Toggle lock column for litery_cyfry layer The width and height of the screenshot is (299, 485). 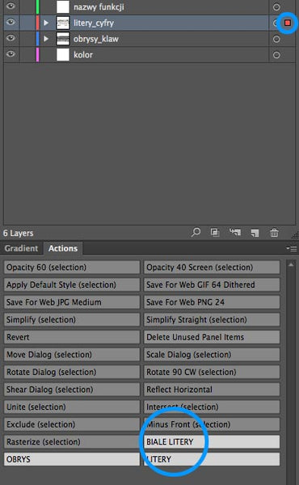click(x=27, y=23)
